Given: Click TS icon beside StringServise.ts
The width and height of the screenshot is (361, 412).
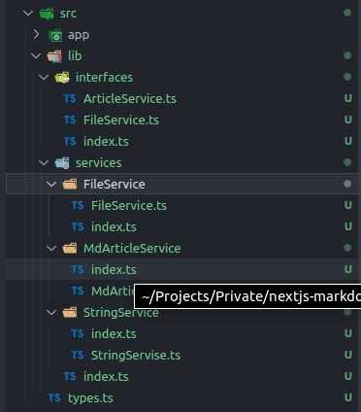Looking at the screenshot, I should (x=78, y=356).
